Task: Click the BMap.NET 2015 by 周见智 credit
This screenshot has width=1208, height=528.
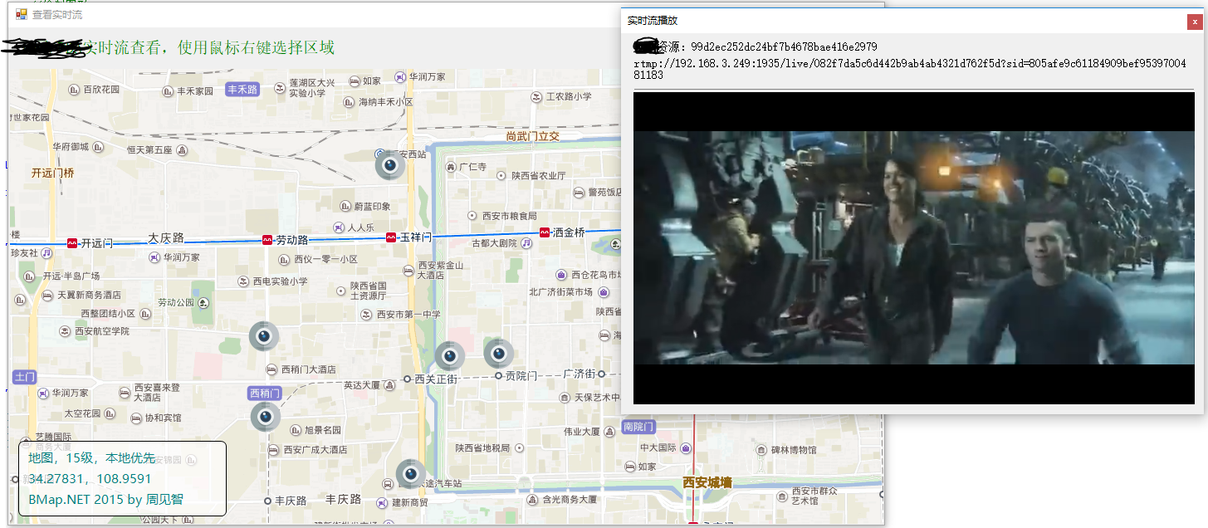Action: pos(106,500)
